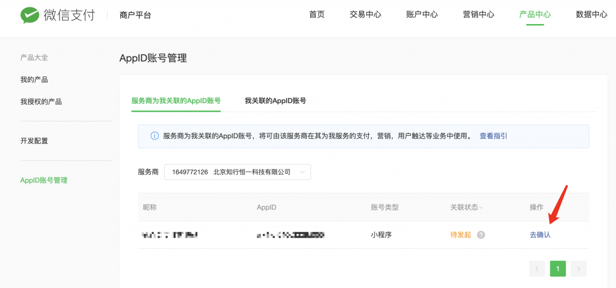Open the 查看指引 guide link
This screenshot has height=288, width=616.
point(493,136)
